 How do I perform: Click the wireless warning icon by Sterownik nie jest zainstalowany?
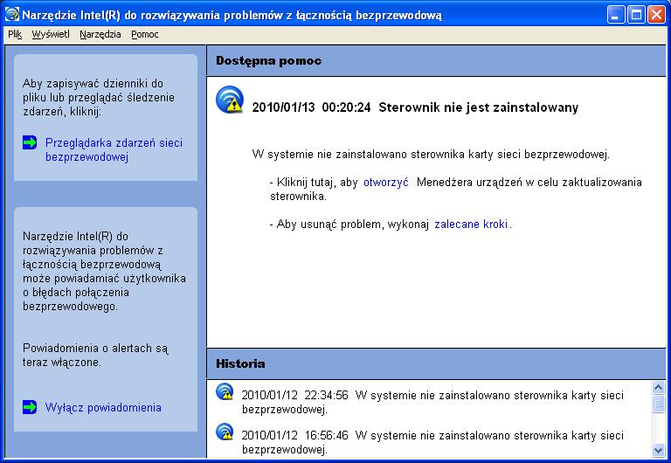tap(230, 100)
